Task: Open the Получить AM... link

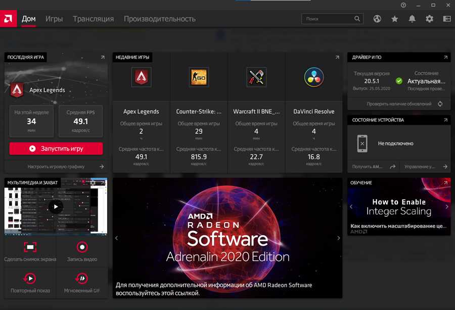Action: click(374, 167)
